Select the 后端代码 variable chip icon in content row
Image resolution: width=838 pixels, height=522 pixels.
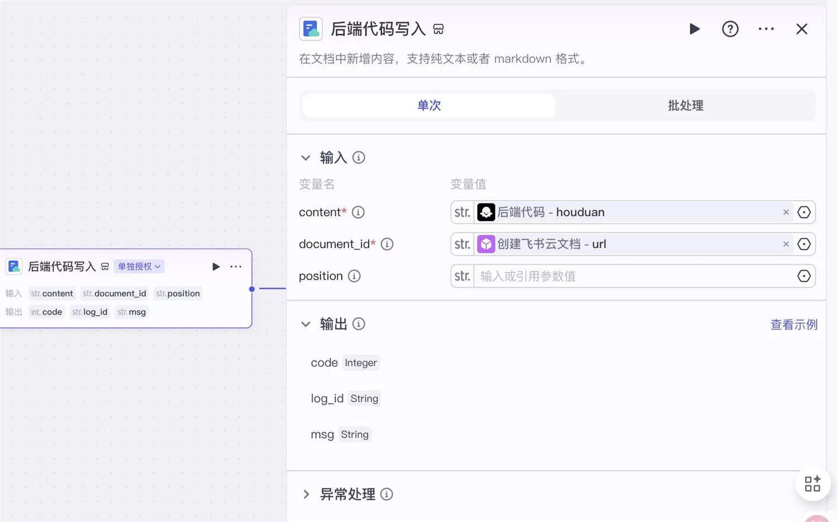(486, 212)
